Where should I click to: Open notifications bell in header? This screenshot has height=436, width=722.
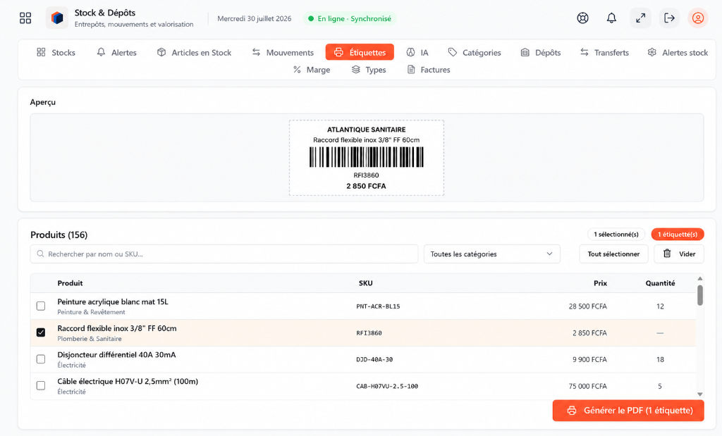(611, 18)
